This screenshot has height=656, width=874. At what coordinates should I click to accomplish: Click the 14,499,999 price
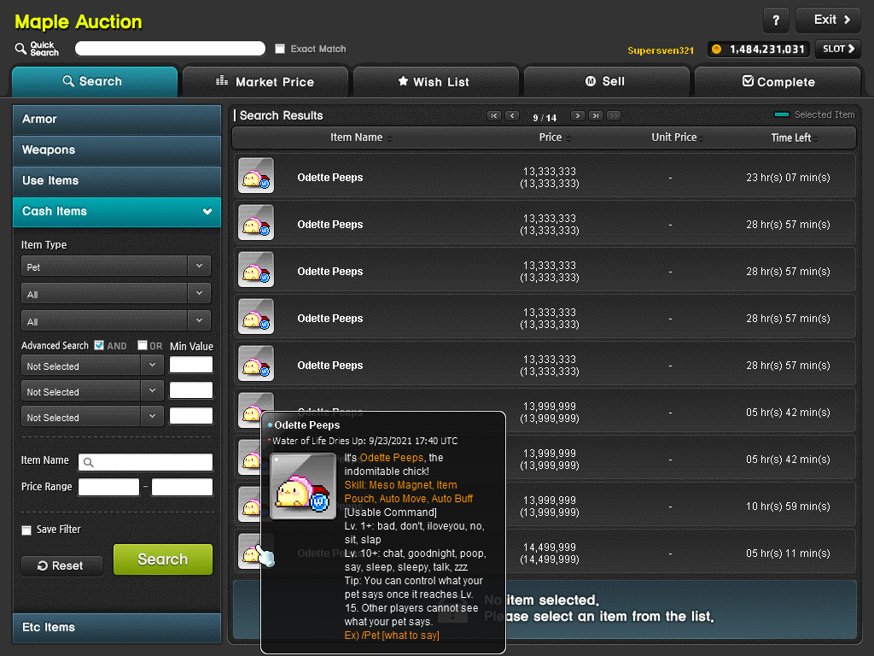point(550,548)
